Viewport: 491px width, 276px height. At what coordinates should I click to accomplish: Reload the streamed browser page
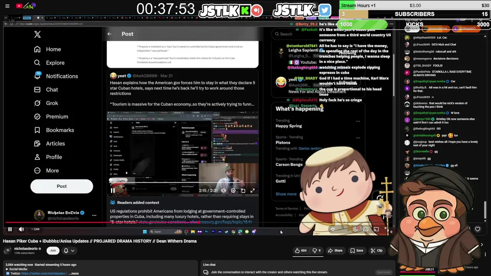point(12,24)
